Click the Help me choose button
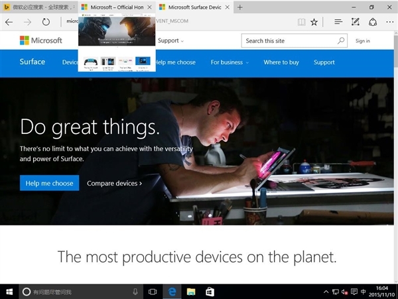Screen dimensions: 398x299 tap(49, 183)
